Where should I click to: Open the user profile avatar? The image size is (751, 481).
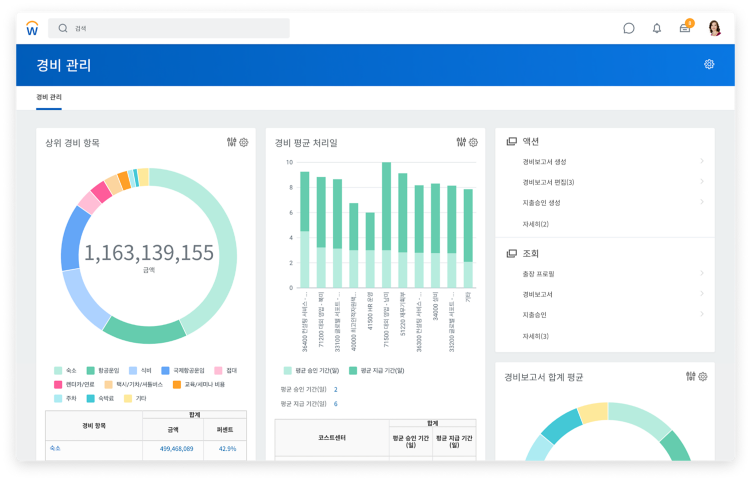[715, 28]
